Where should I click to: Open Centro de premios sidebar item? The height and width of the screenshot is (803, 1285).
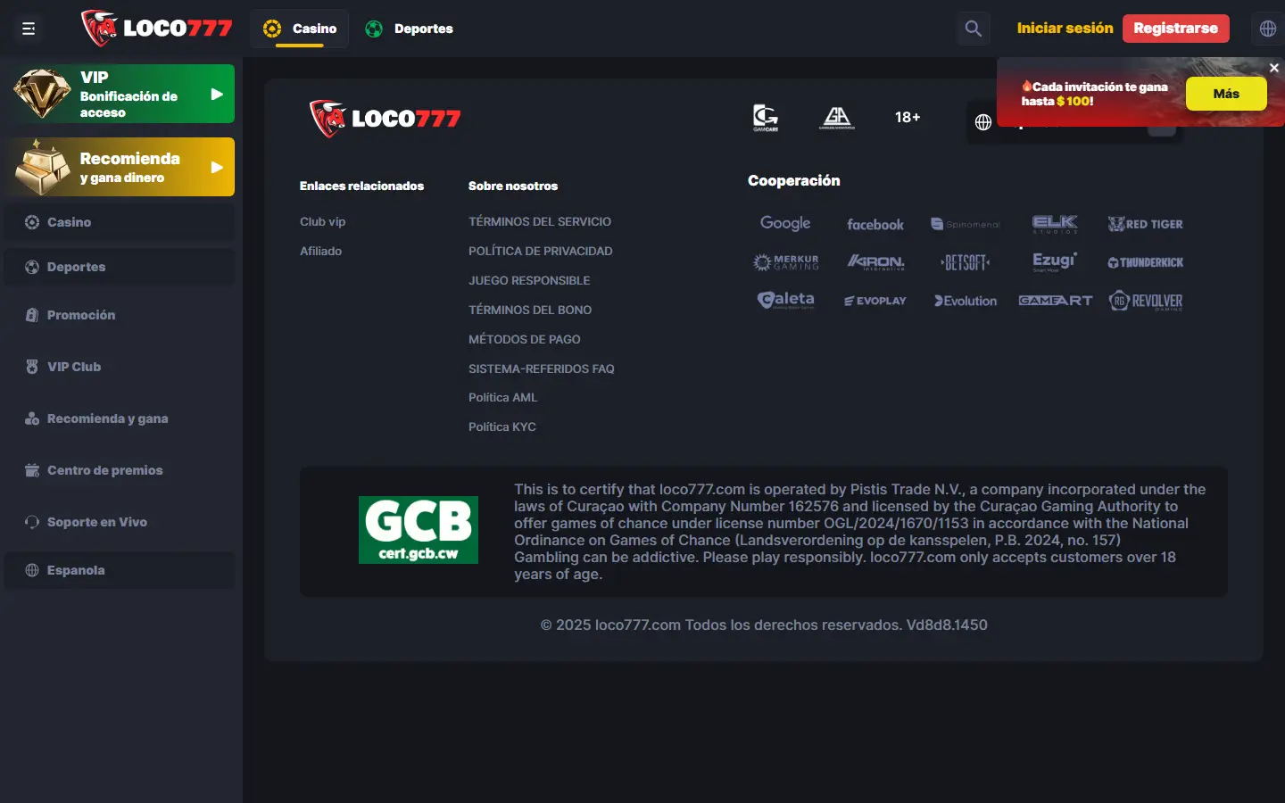[x=120, y=470]
